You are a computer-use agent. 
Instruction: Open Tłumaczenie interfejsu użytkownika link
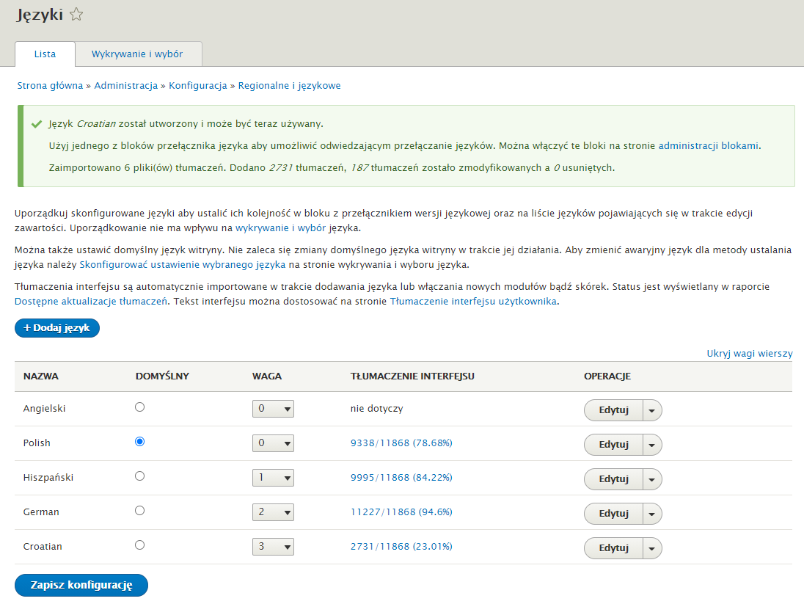(473, 301)
